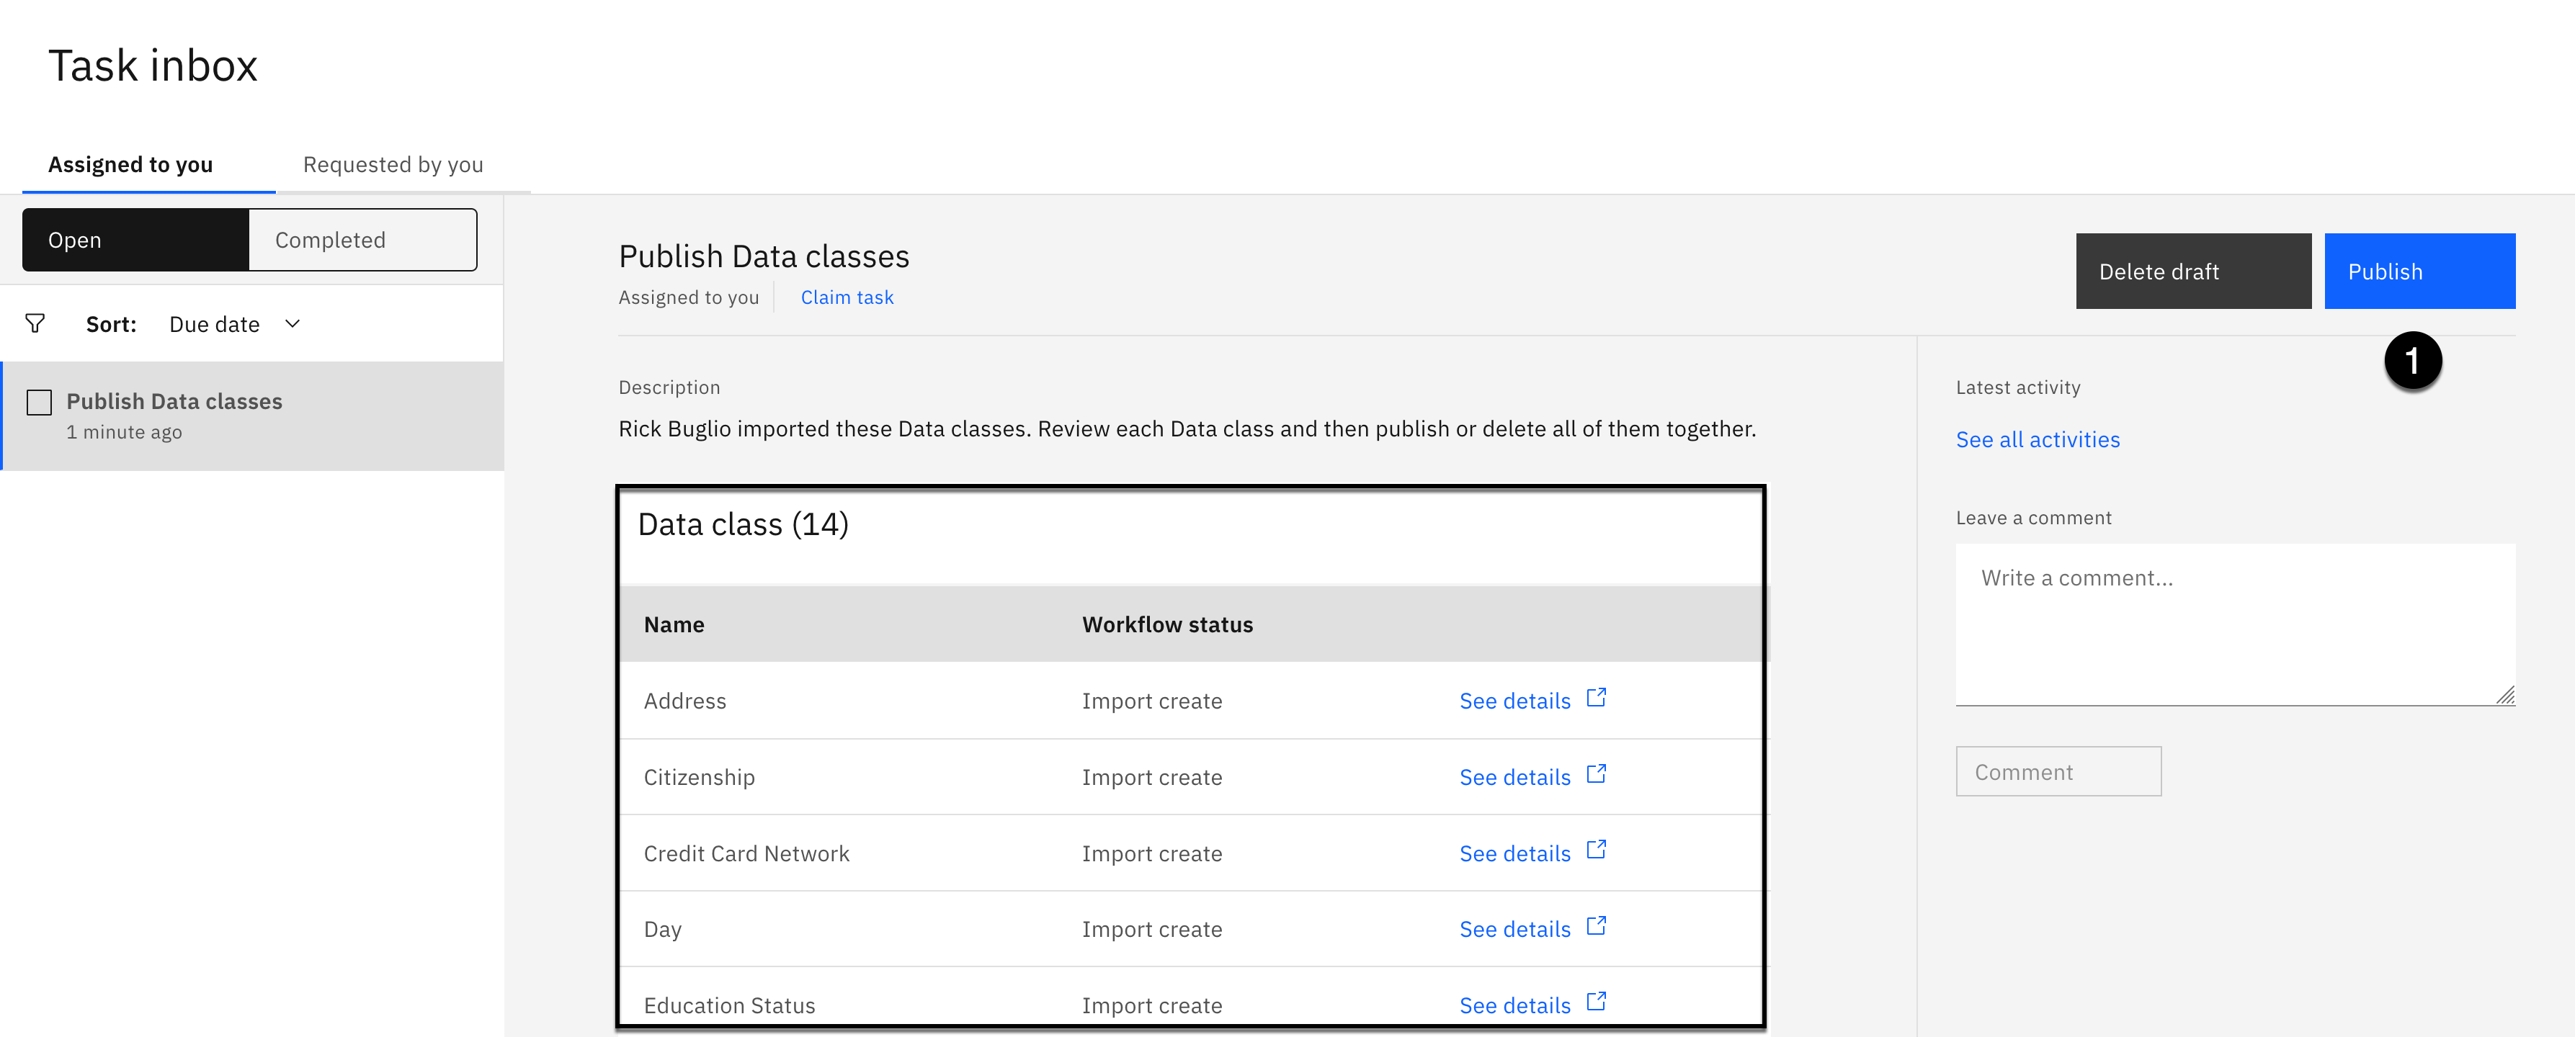Expand the Sort chevron arrow
2575x1037 pixels.
tap(293, 323)
